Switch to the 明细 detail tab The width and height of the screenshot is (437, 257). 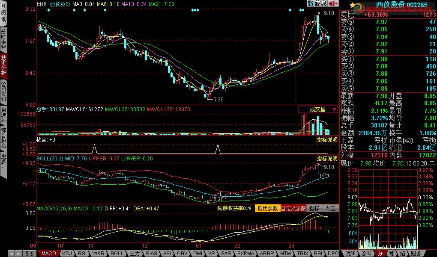click(x=350, y=254)
